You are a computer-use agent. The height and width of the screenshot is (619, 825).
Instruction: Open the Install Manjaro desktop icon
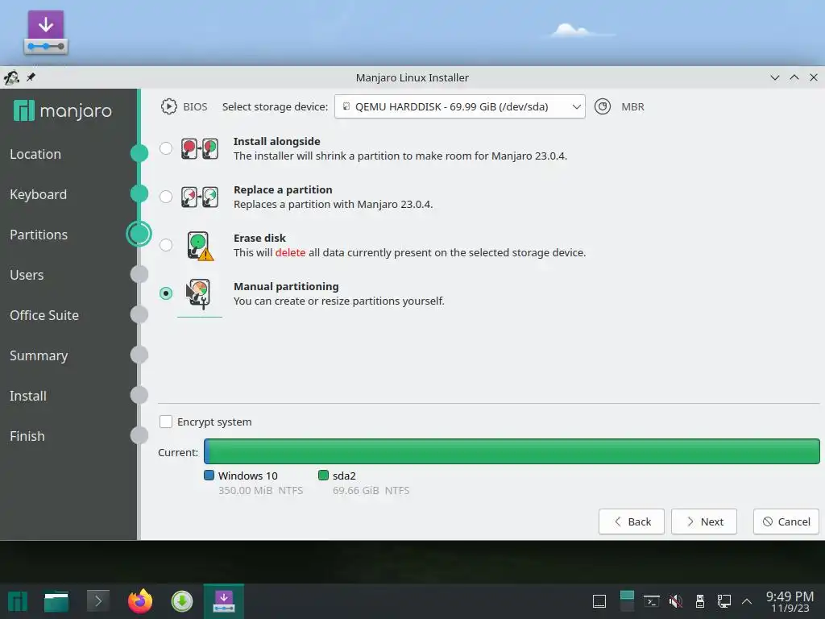click(46, 32)
